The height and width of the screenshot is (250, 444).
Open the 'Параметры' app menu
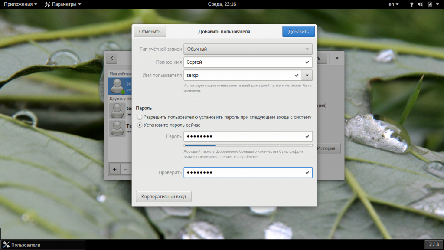(63, 4)
